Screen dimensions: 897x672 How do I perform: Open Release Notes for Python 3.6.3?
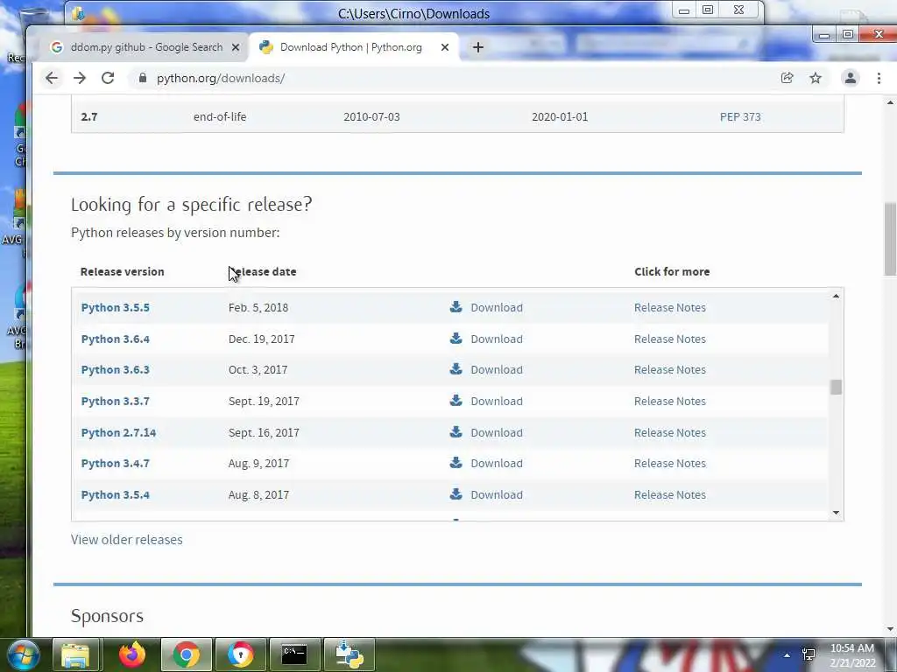[670, 370]
